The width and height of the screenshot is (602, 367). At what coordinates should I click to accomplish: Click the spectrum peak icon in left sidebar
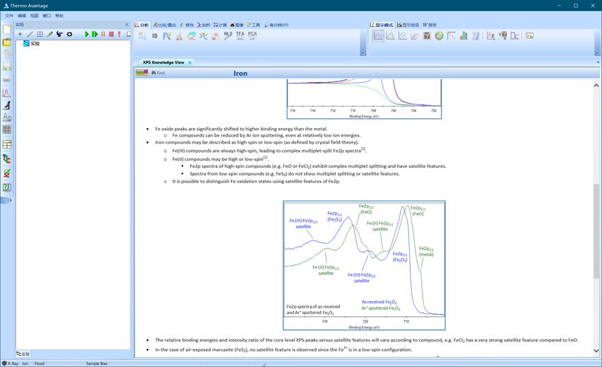[x=7, y=93]
